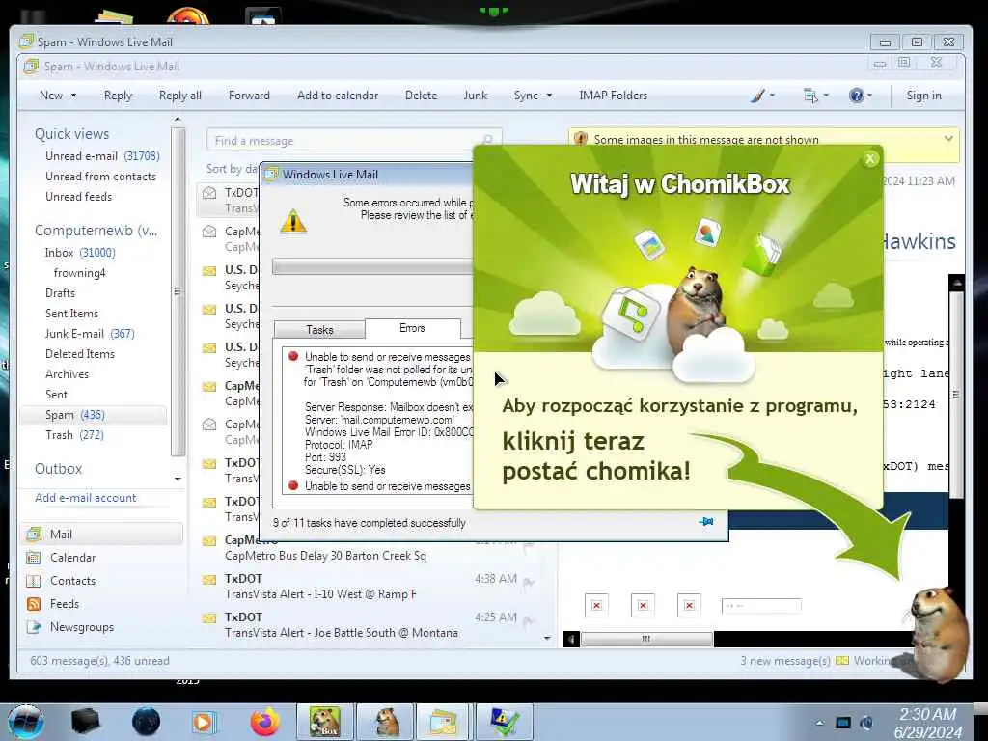Open TxDOT Joe Battle South alert
Viewport: 988px width, 741px height.
tap(371, 624)
